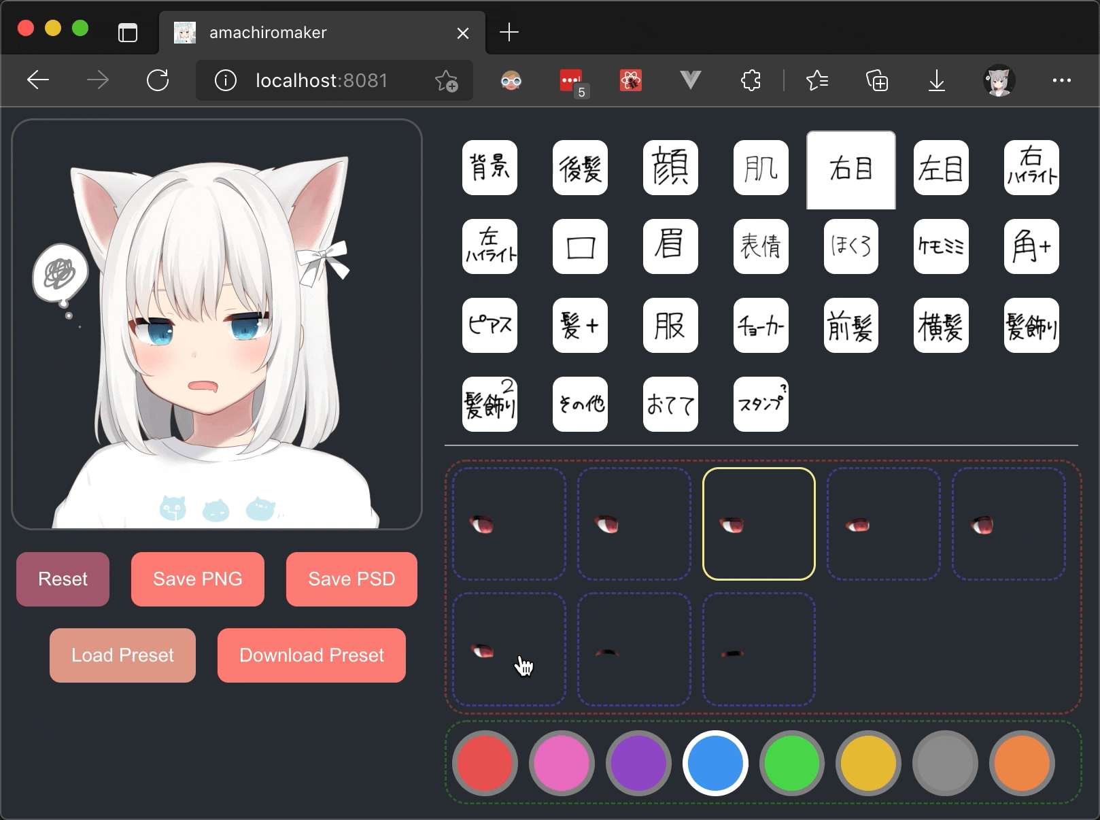Pick the green color swatch
1100x820 pixels.
(x=792, y=763)
